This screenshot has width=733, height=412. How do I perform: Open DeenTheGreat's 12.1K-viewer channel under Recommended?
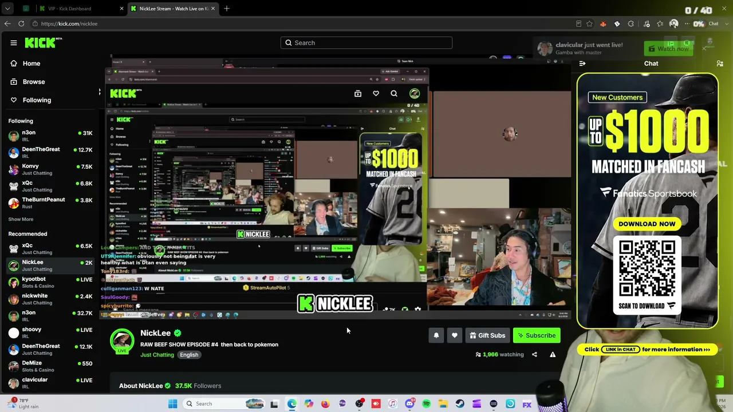pos(50,350)
